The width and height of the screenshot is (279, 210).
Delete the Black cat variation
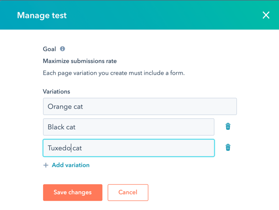pyautogui.click(x=228, y=127)
